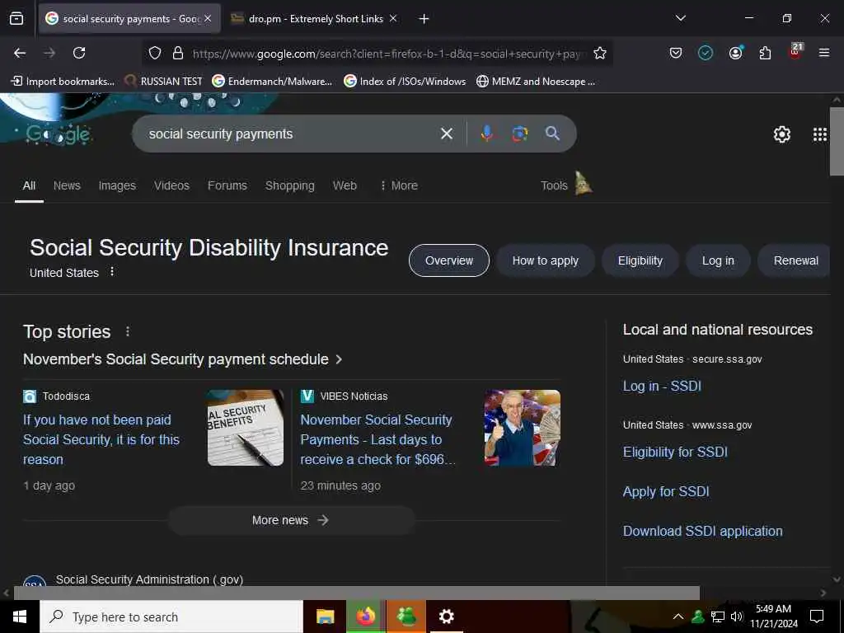Open the tracking protection shield icon
Image resolution: width=844 pixels, height=633 pixels.
click(155, 53)
